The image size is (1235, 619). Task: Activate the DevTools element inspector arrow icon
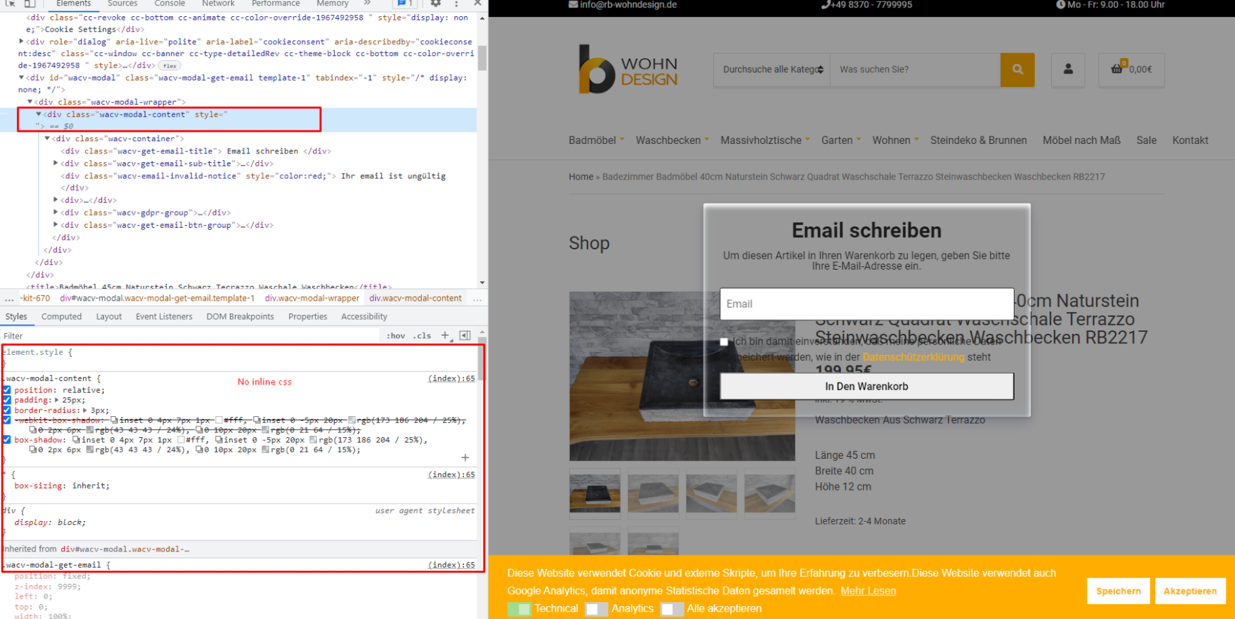tap(10, 3)
